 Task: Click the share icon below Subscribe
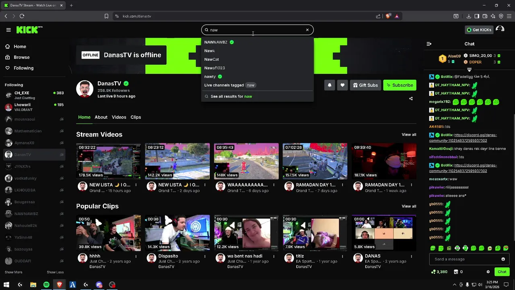(x=411, y=99)
